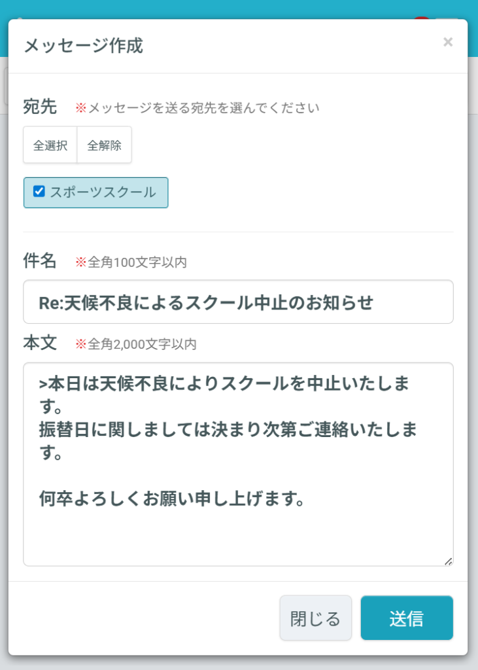Click the textarea resize handle
The width and height of the screenshot is (478, 670).
(x=448, y=561)
